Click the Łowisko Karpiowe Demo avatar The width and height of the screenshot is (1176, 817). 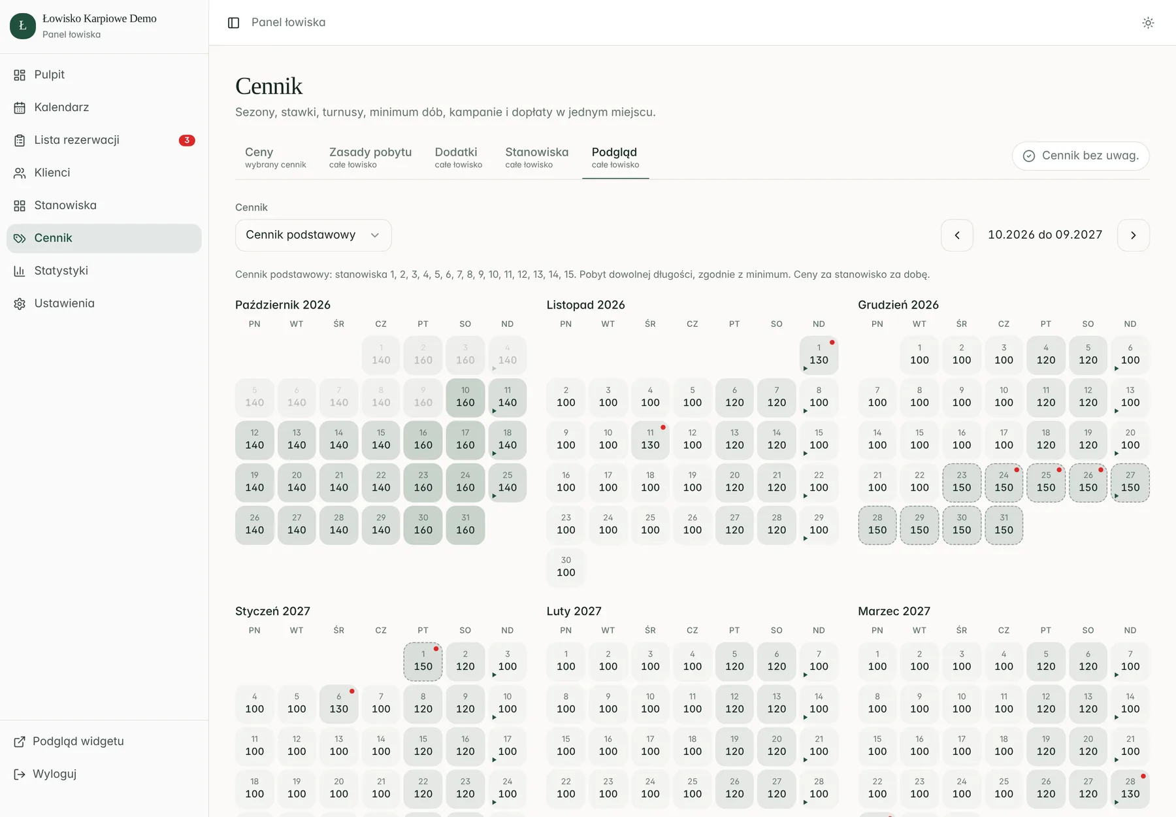(23, 26)
